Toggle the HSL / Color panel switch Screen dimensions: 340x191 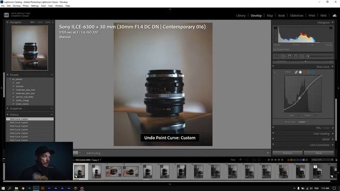coord(273,128)
